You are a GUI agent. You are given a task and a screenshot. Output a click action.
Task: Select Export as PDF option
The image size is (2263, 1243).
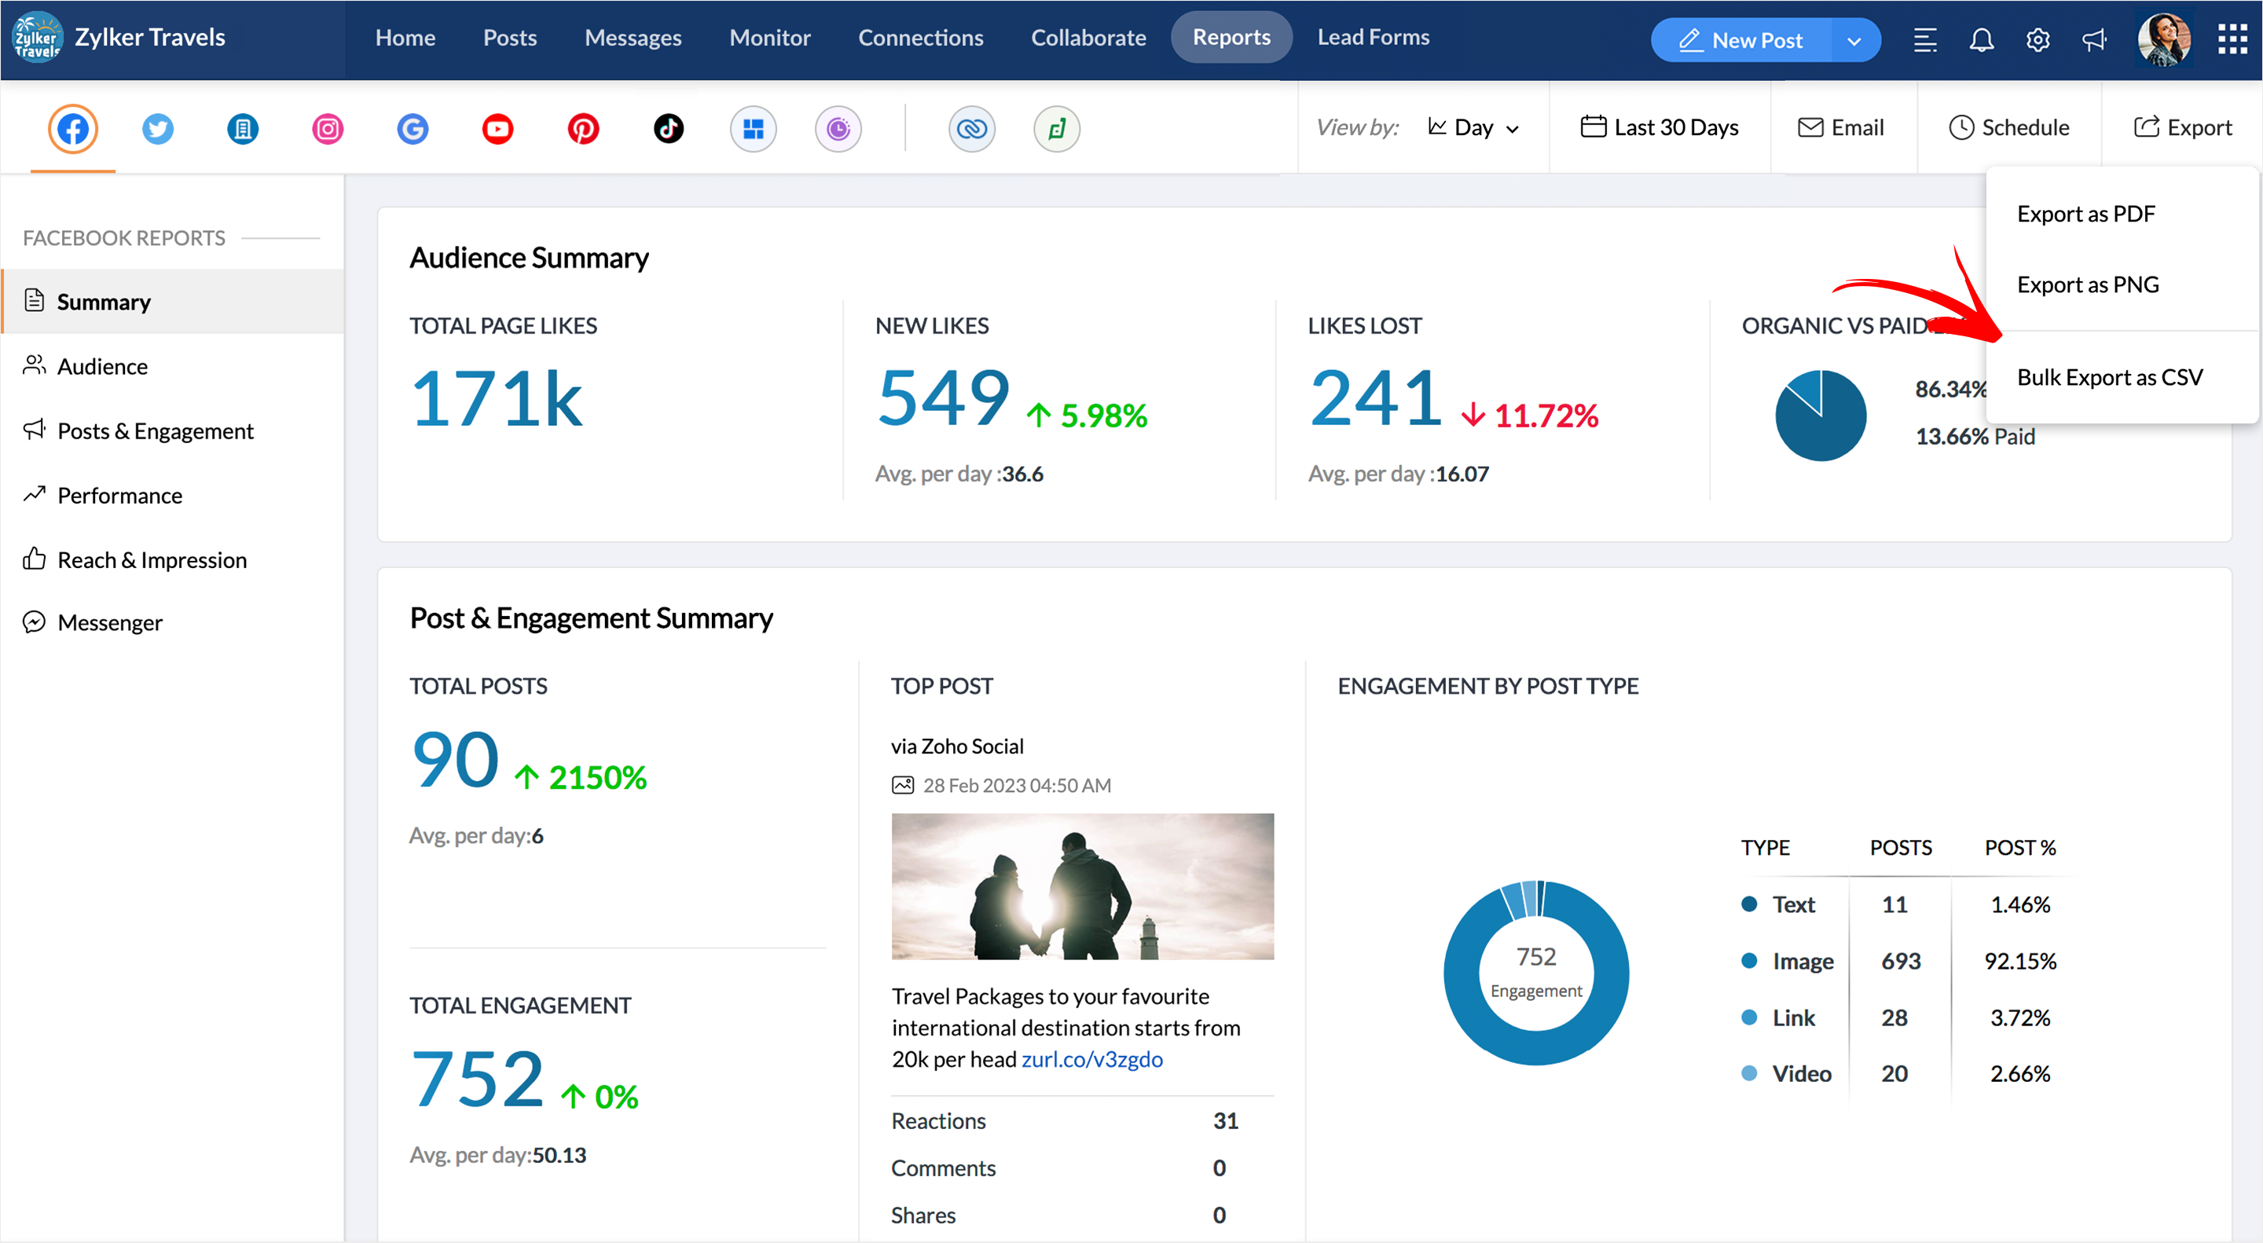point(2085,214)
